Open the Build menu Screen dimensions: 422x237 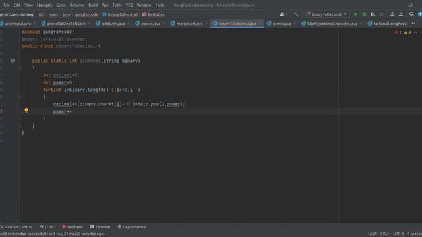click(93, 5)
